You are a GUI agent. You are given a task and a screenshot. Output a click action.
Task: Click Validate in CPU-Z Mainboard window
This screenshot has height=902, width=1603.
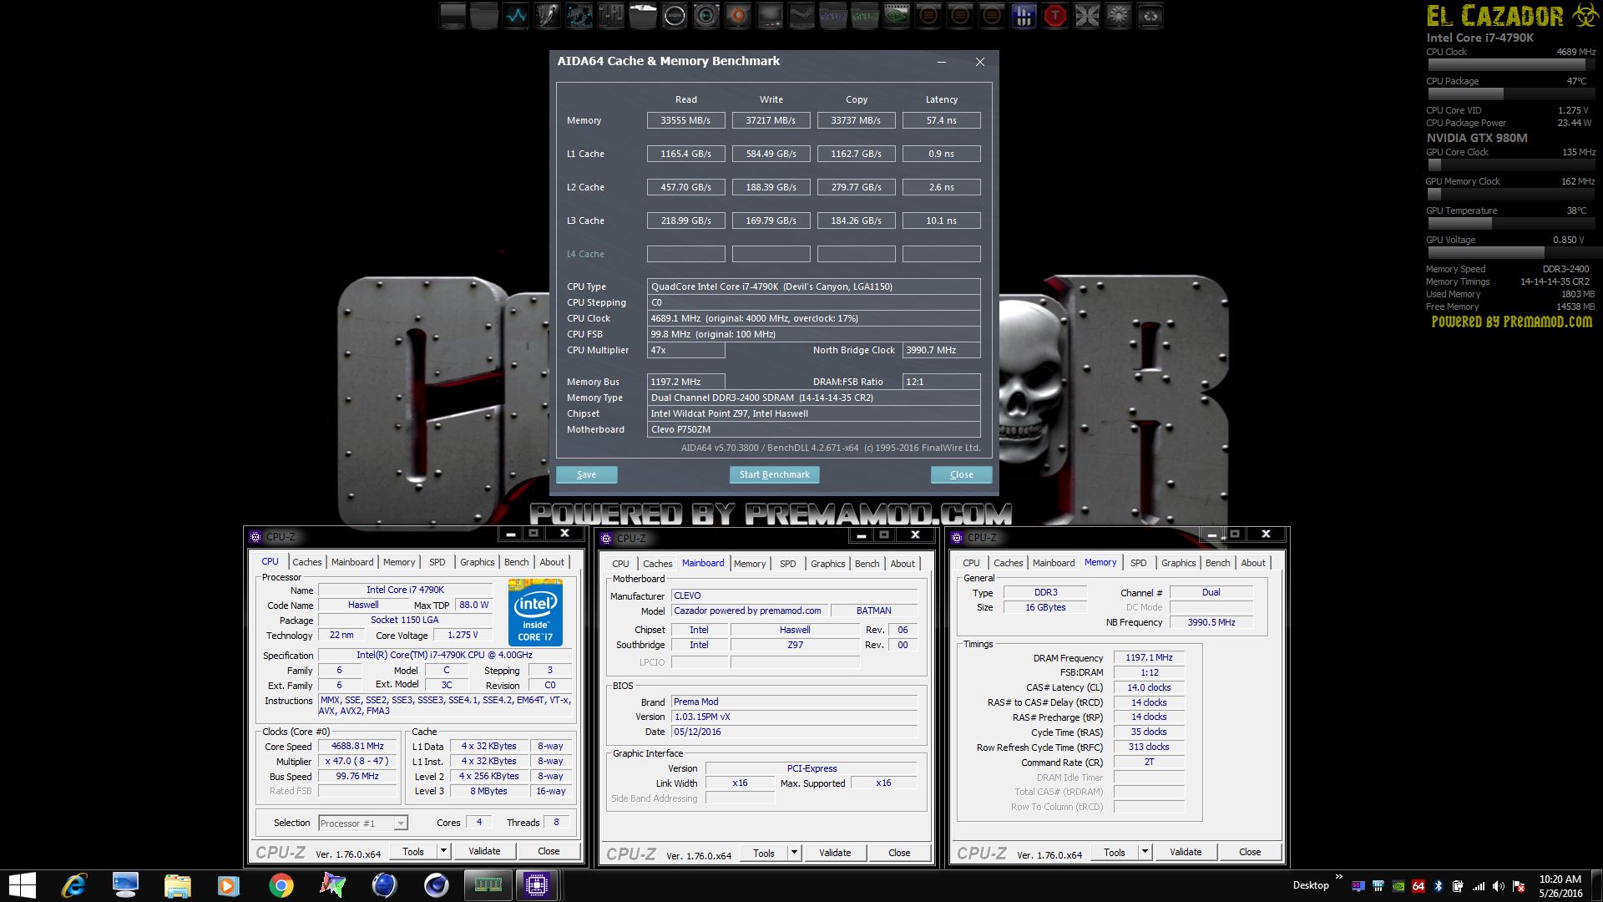click(835, 853)
